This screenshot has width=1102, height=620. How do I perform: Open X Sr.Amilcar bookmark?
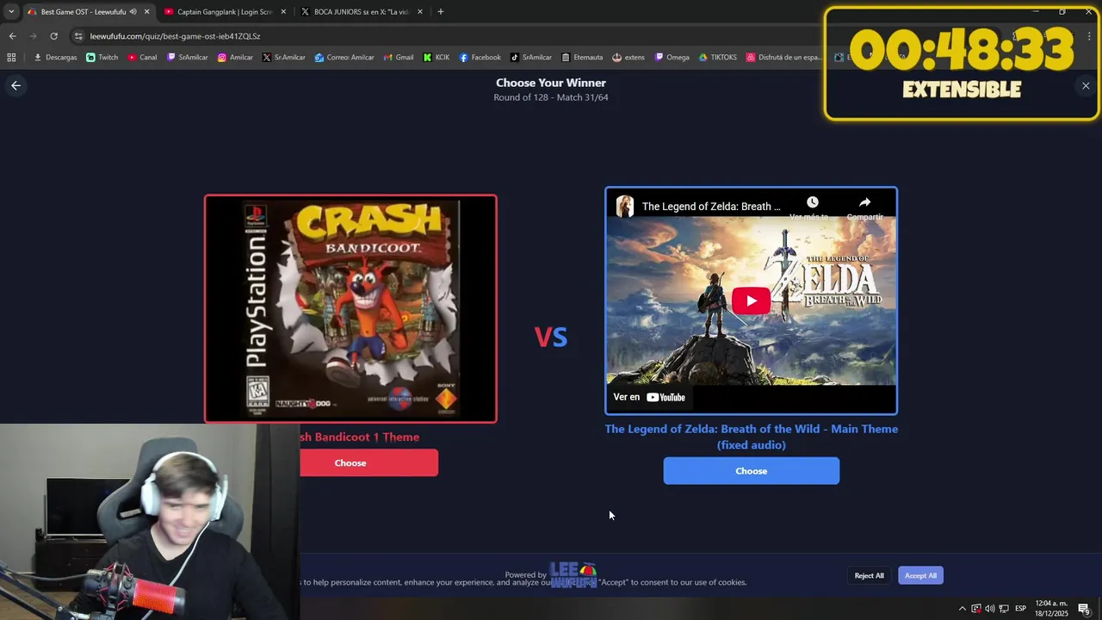[284, 58]
